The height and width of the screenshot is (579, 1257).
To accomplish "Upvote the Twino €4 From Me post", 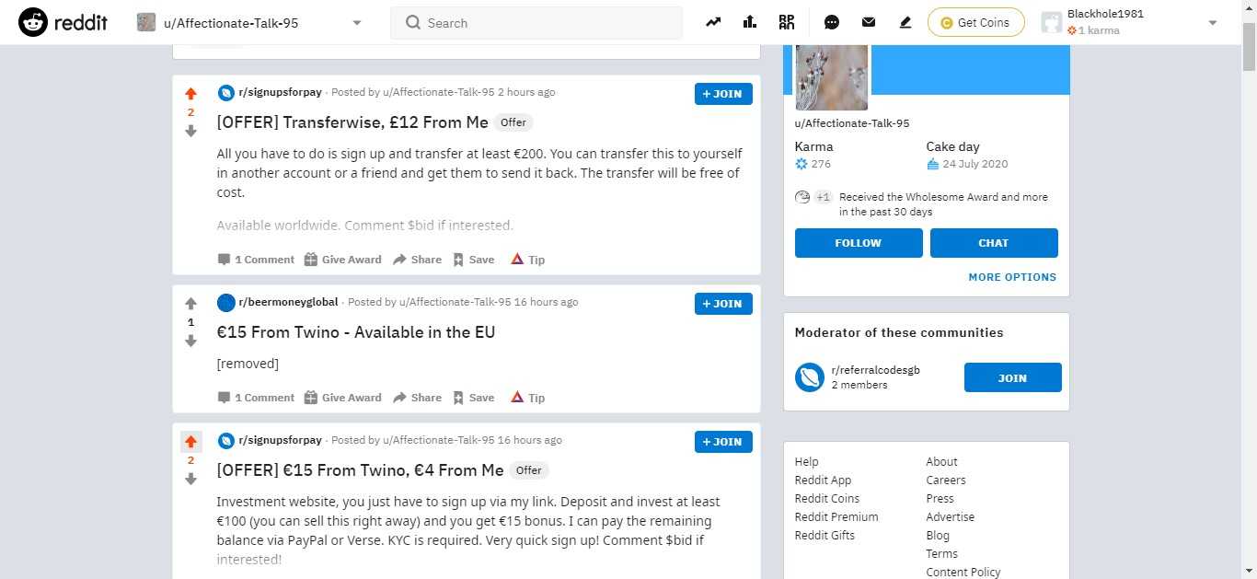I will [191, 442].
